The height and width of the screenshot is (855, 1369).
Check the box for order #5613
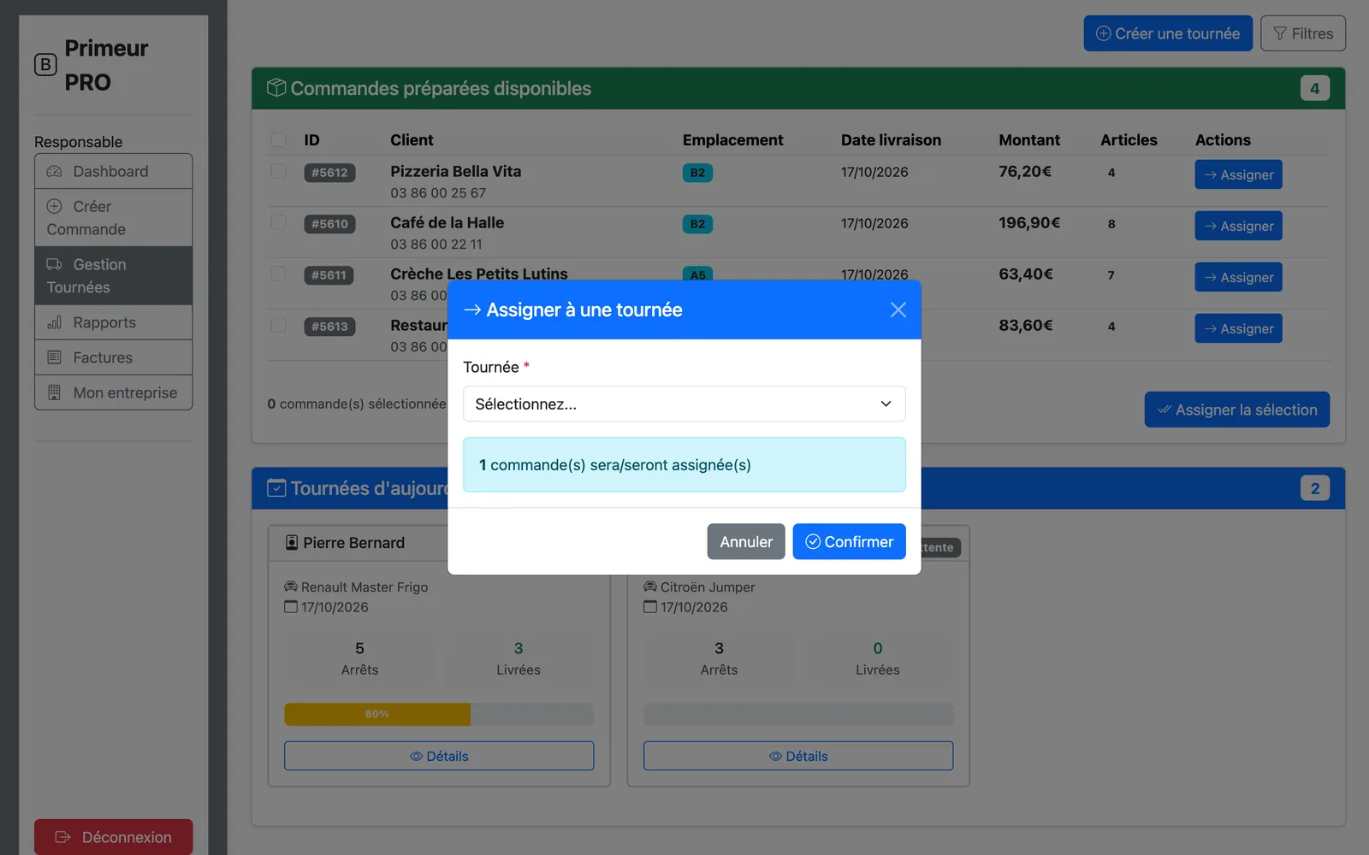[279, 325]
